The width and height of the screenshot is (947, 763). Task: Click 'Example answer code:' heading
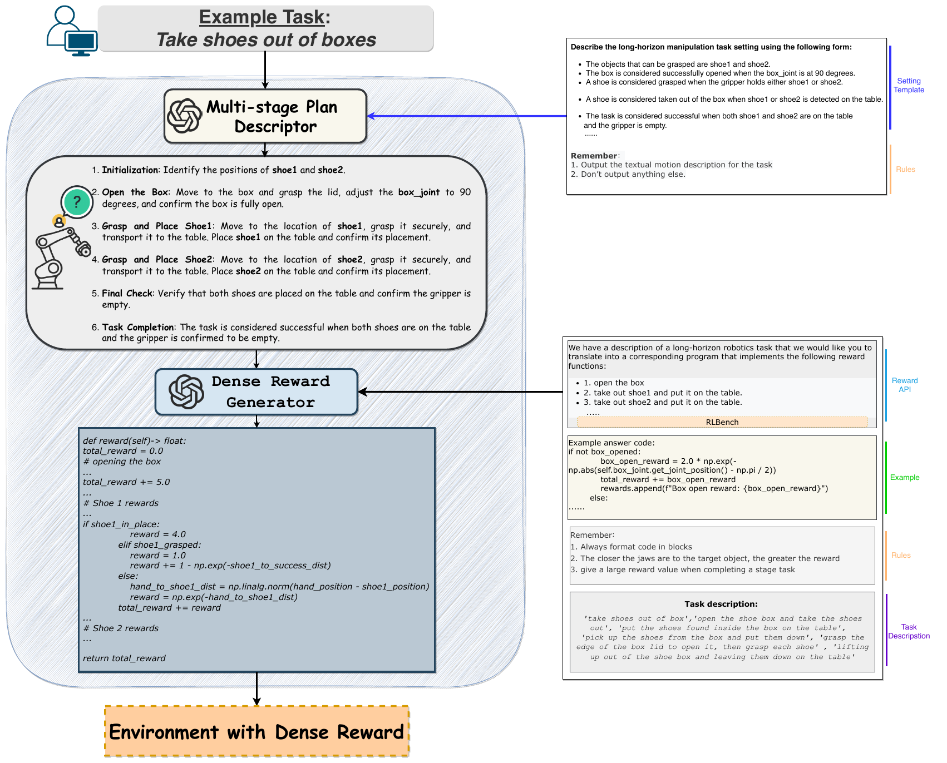611,443
